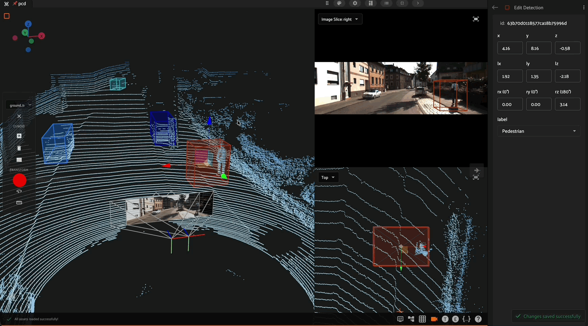Image resolution: width=588 pixels, height=326 pixels.
Task: Toggle the T annotation mode in the bottom bar
Action: (x=445, y=319)
